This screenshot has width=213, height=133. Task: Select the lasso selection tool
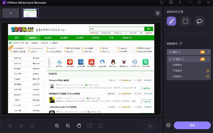[199, 21]
